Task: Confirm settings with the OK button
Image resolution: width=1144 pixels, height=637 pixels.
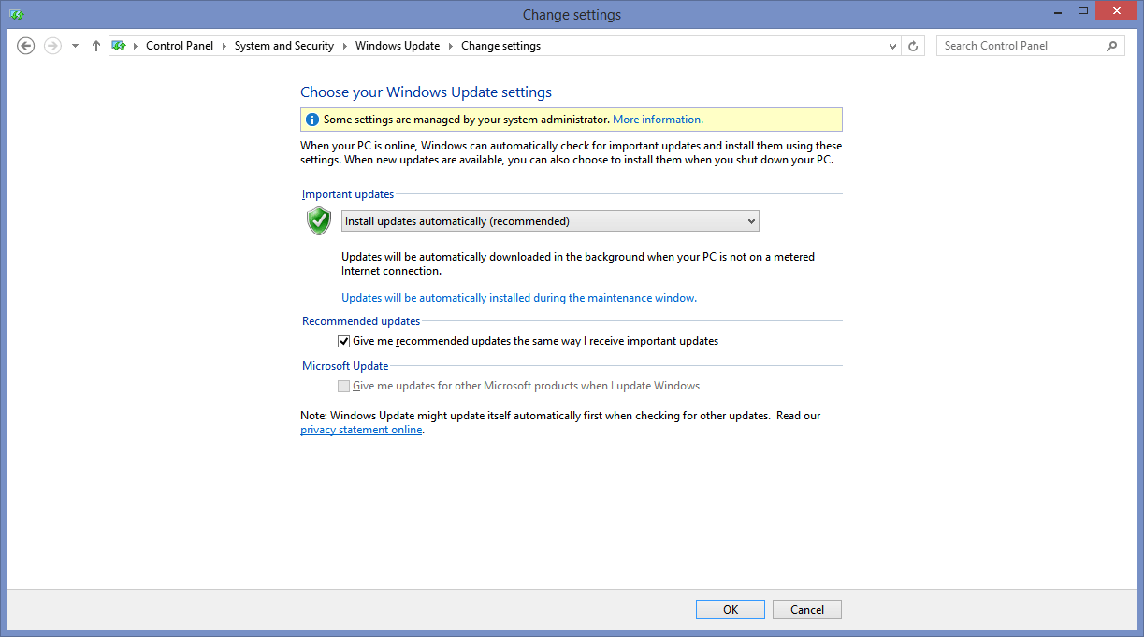Action: pyautogui.click(x=731, y=609)
